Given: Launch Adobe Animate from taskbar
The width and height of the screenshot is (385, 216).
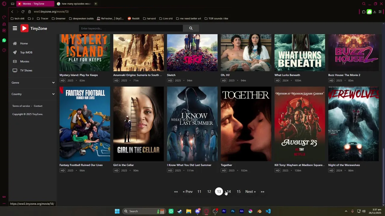Looking at the screenshot, I should pos(242,211).
